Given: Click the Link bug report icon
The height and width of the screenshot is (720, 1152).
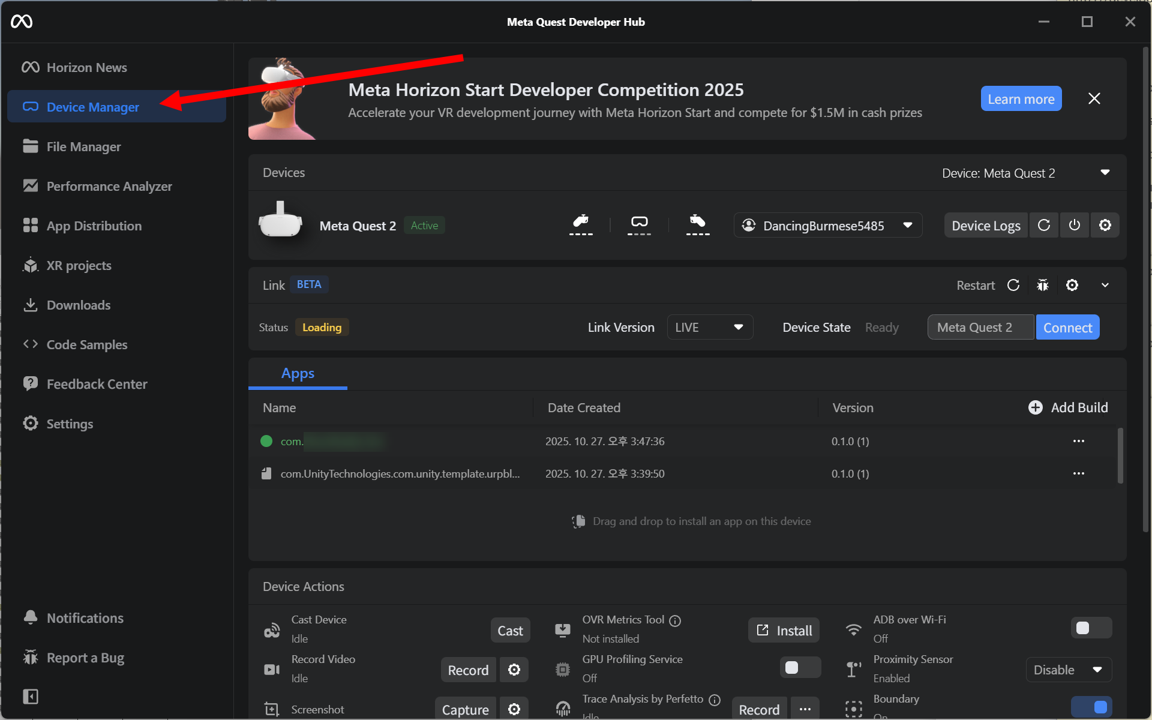Looking at the screenshot, I should [x=1043, y=285].
